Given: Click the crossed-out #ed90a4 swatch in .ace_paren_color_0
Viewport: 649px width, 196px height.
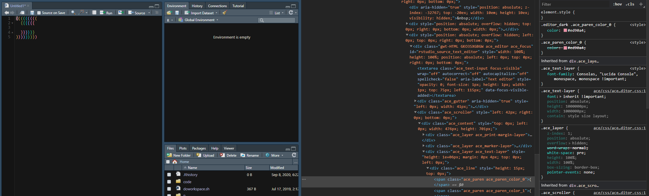Looking at the screenshot, I should [x=565, y=48].
